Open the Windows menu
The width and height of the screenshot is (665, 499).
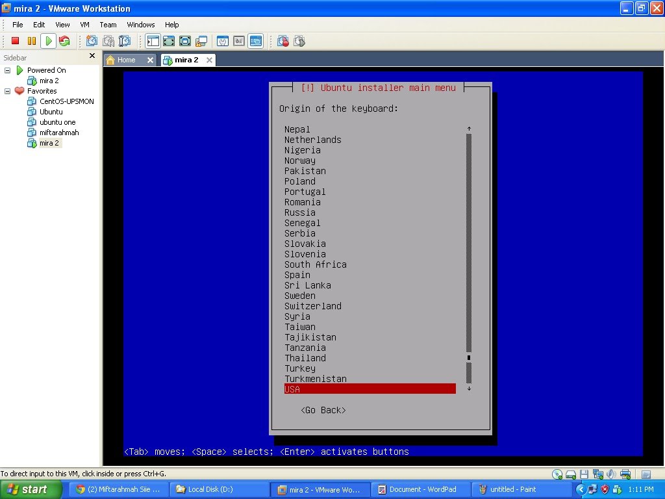tap(141, 25)
